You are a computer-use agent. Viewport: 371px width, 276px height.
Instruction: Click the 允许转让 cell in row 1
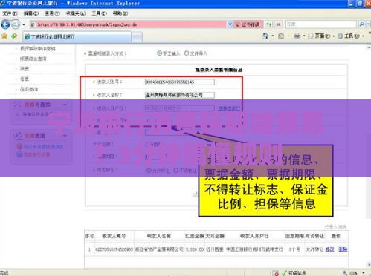[314, 249]
